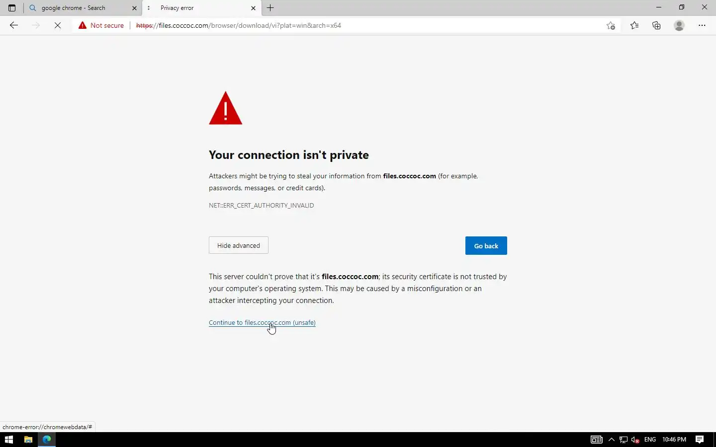Open the notification center icon
The height and width of the screenshot is (447, 716).
click(x=700, y=440)
